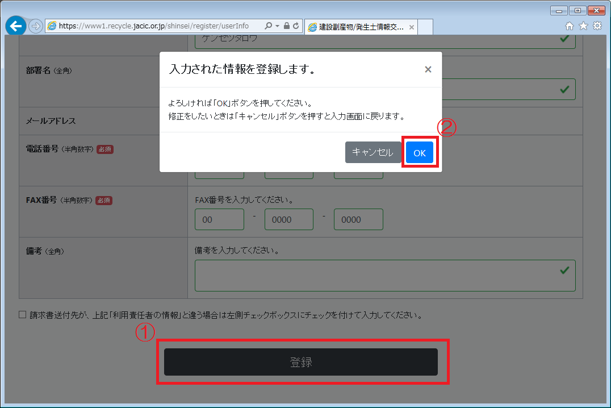Screen dimensions: 611x408
Task: Minimize the browser window
Action: pos(558,11)
